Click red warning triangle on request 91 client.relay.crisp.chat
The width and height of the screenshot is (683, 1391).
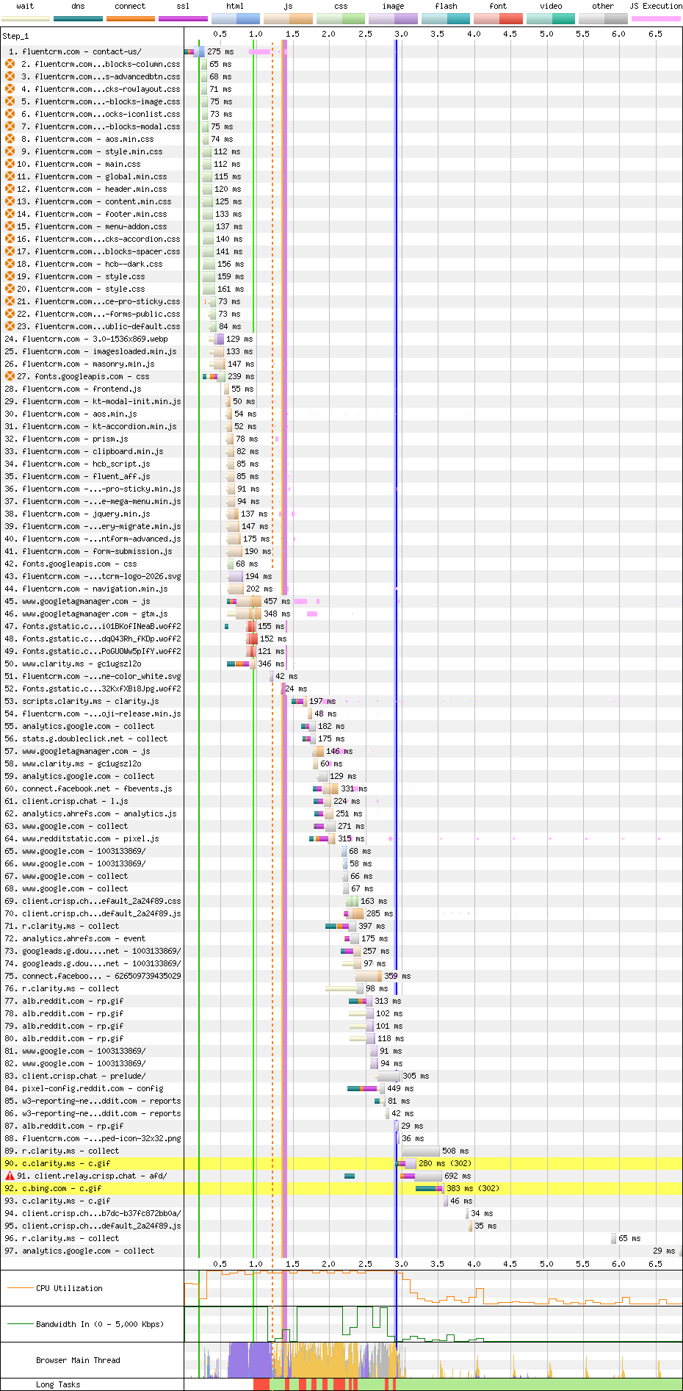(x=10, y=1176)
